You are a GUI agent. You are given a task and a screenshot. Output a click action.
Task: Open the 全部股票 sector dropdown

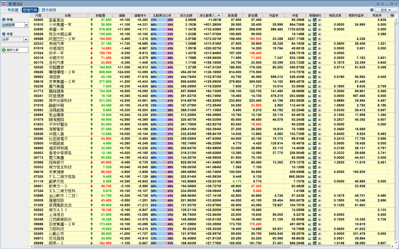coord(26,25)
